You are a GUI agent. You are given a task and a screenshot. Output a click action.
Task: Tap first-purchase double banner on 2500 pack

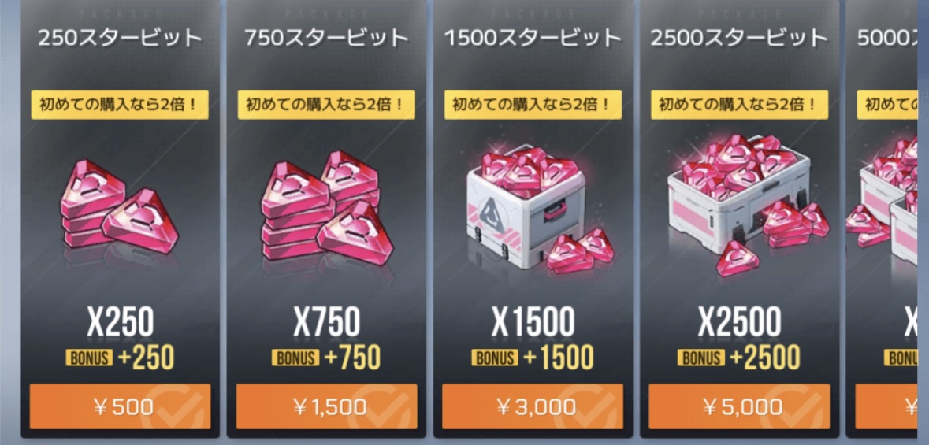point(739,105)
